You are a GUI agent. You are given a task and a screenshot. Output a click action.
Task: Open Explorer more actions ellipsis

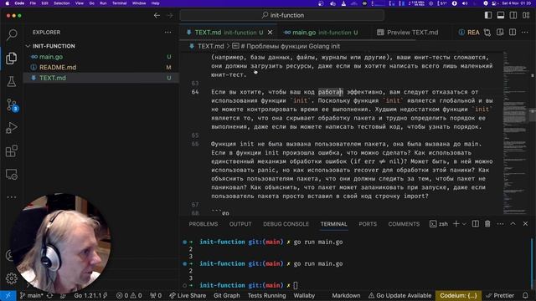pos(167,32)
